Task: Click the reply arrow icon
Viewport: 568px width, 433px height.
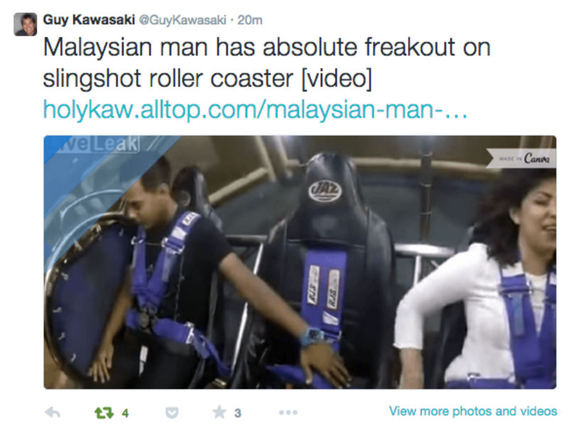Action: click(53, 412)
